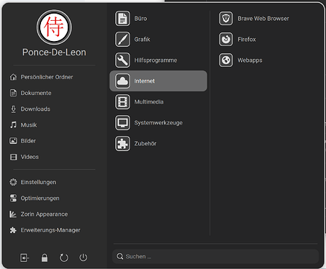Click the magnifier icon in the search bar
326x269 pixels.
pos(120,257)
